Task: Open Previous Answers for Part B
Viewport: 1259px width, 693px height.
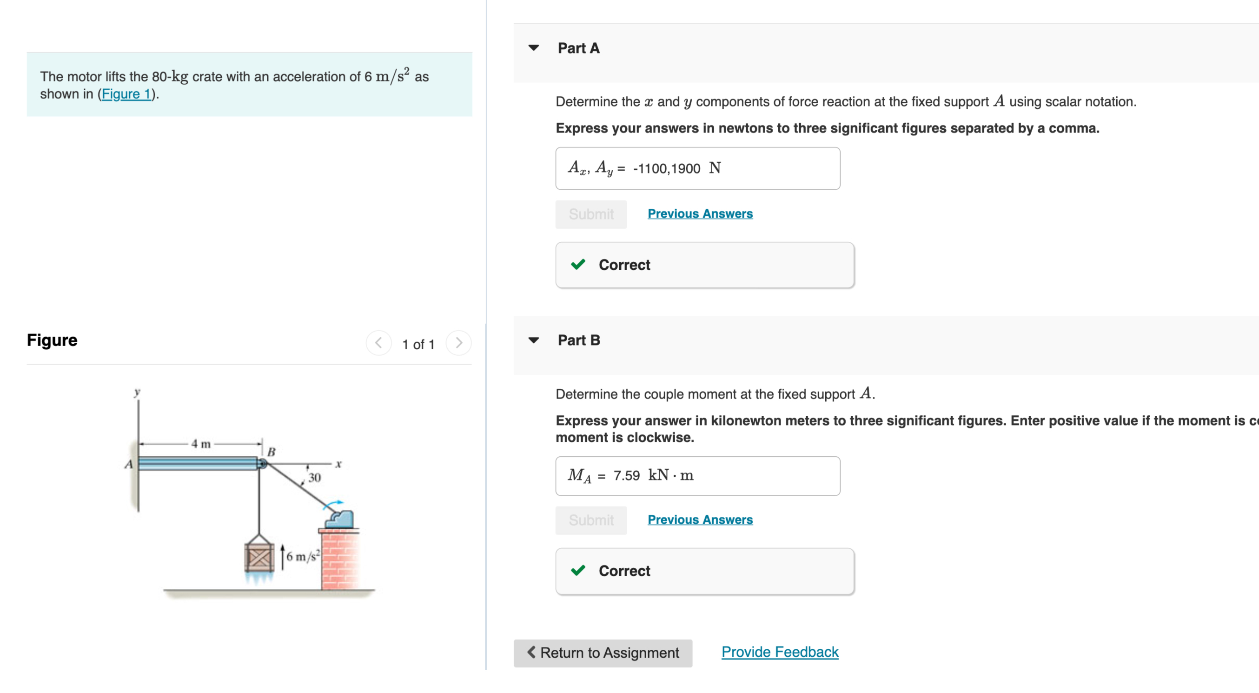Action: pyautogui.click(x=700, y=520)
